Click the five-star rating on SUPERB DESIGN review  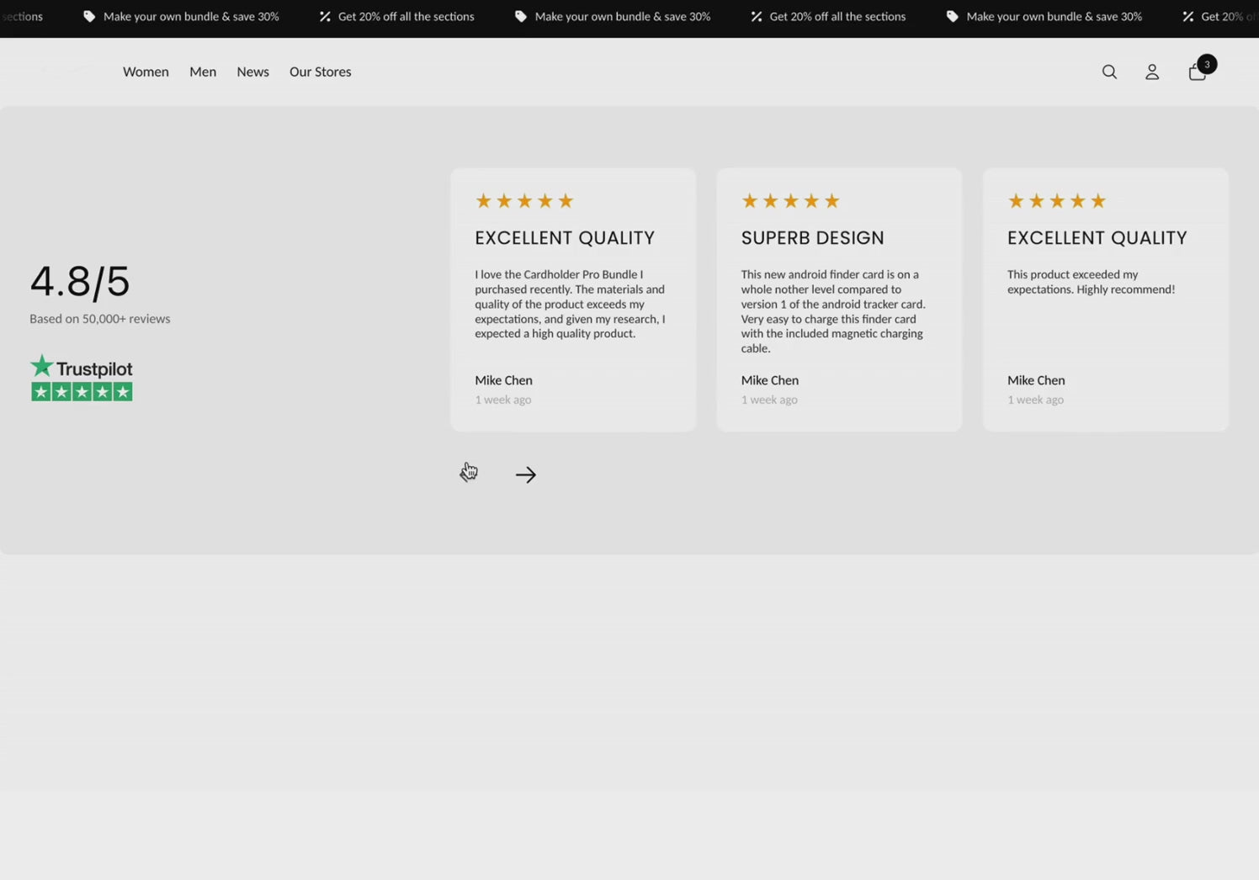790,200
